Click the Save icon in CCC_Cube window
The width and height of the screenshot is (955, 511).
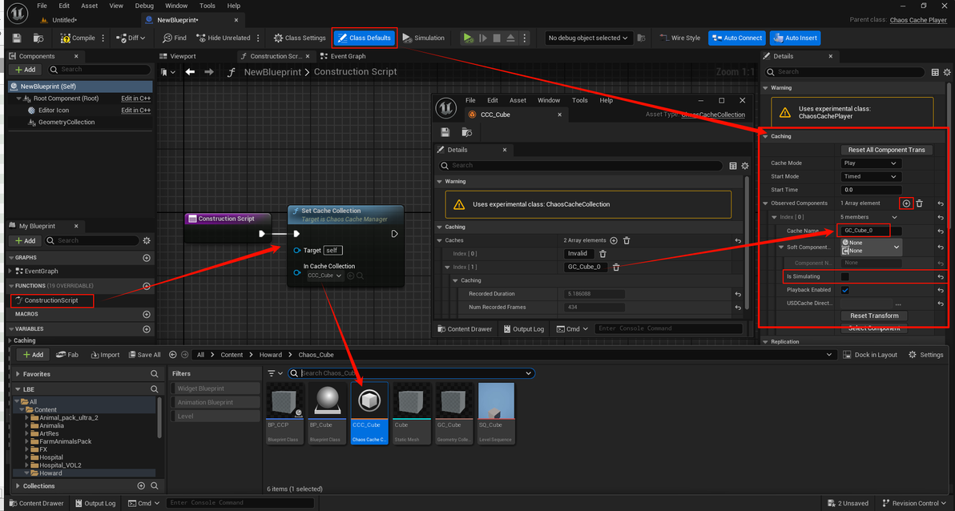445,132
